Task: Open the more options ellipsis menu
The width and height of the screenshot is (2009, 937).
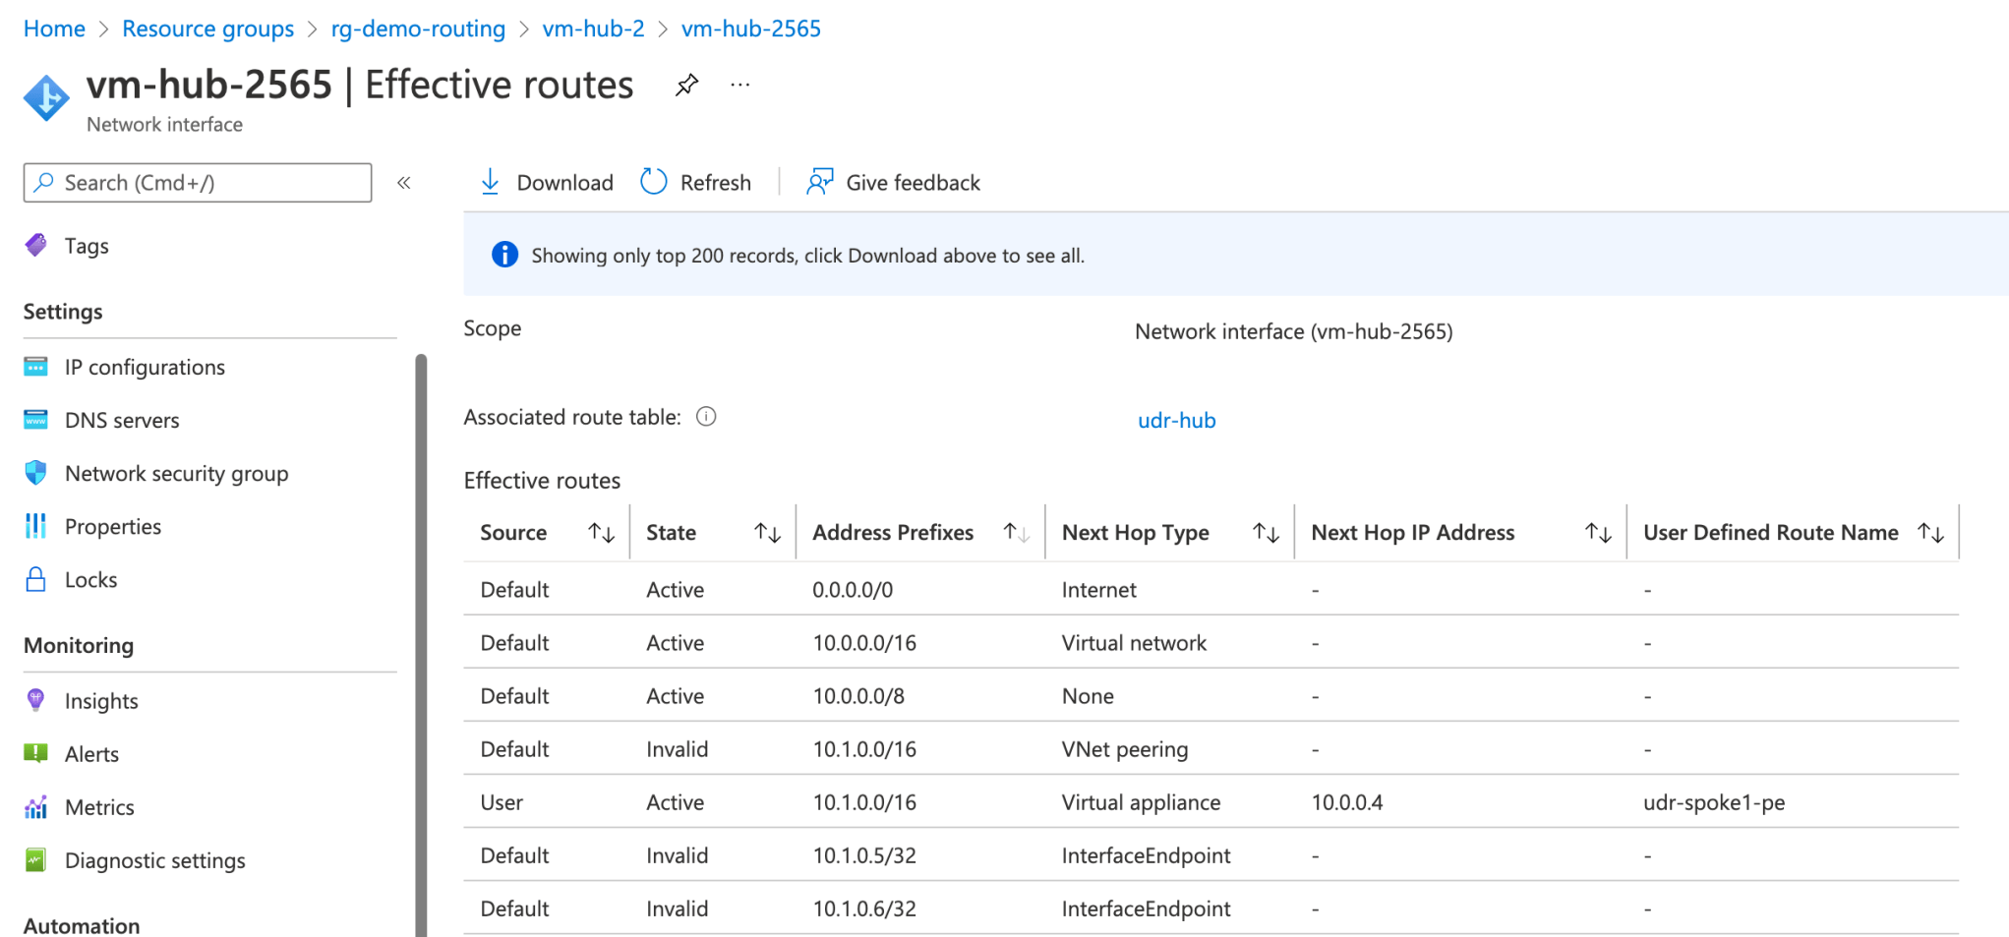Action: click(739, 86)
